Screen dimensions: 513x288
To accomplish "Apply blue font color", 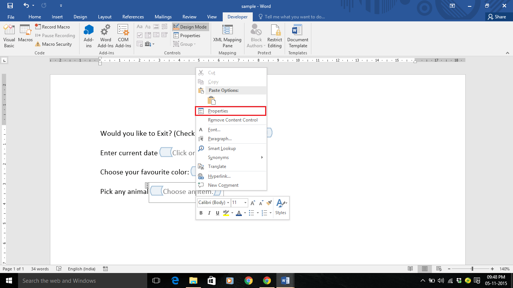I will point(239,213).
